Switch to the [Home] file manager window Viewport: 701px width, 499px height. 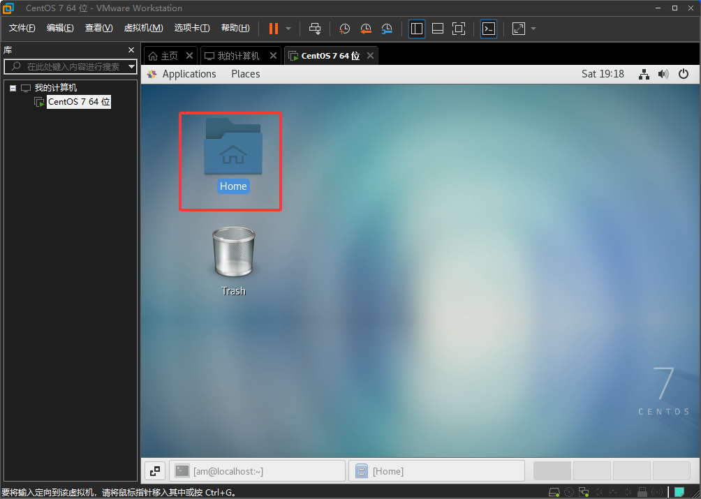[x=436, y=471]
